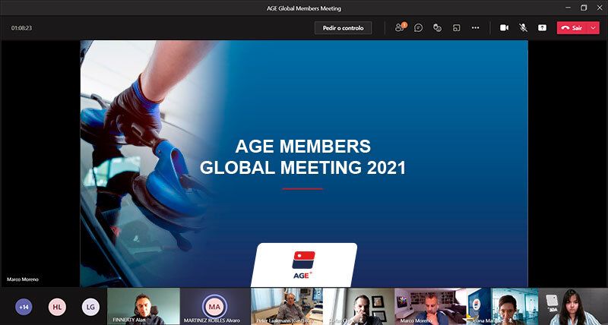Click the 'AGE MEMBERS GLOBAL MEETING 2021' slide title
The width and height of the screenshot is (608, 325).
tap(302, 157)
